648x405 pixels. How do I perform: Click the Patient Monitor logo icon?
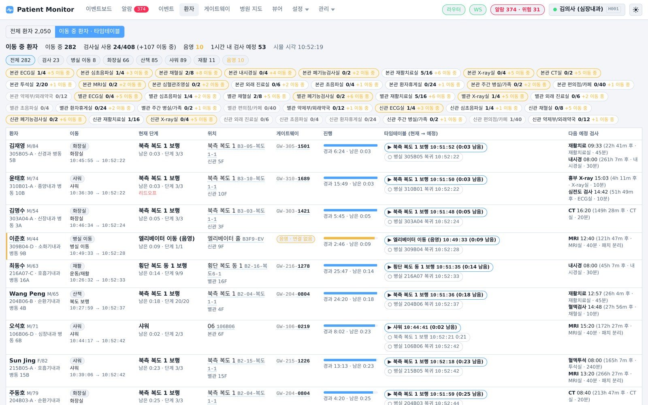coord(10,9)
